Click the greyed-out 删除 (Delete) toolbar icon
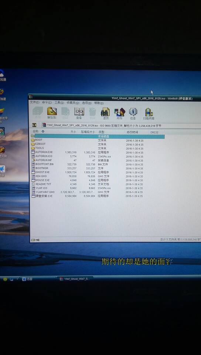 point(93,113)
